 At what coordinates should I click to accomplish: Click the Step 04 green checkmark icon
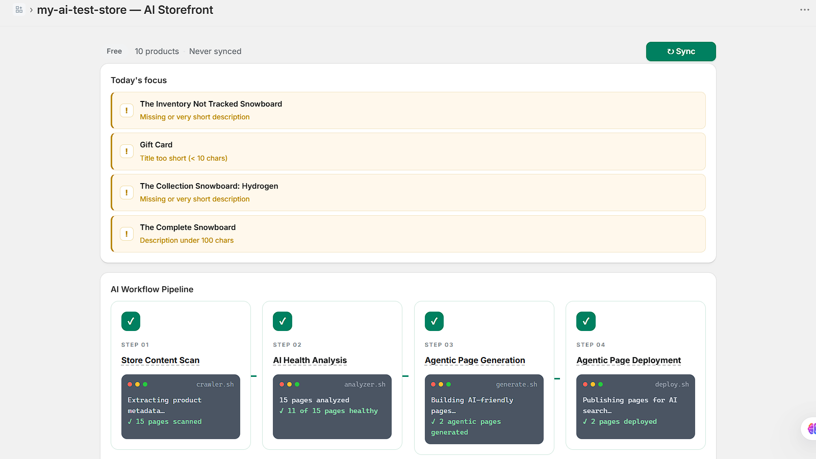(x=586, y=321)
